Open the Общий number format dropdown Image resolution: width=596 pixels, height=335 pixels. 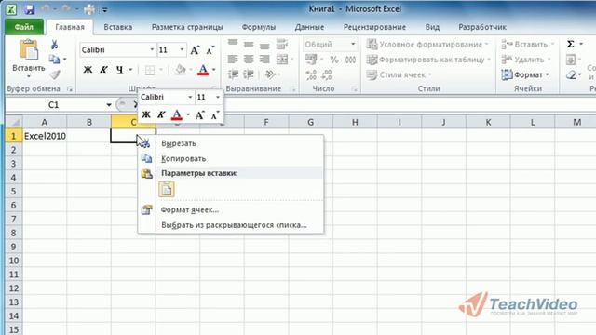click(x=353, y=45)
